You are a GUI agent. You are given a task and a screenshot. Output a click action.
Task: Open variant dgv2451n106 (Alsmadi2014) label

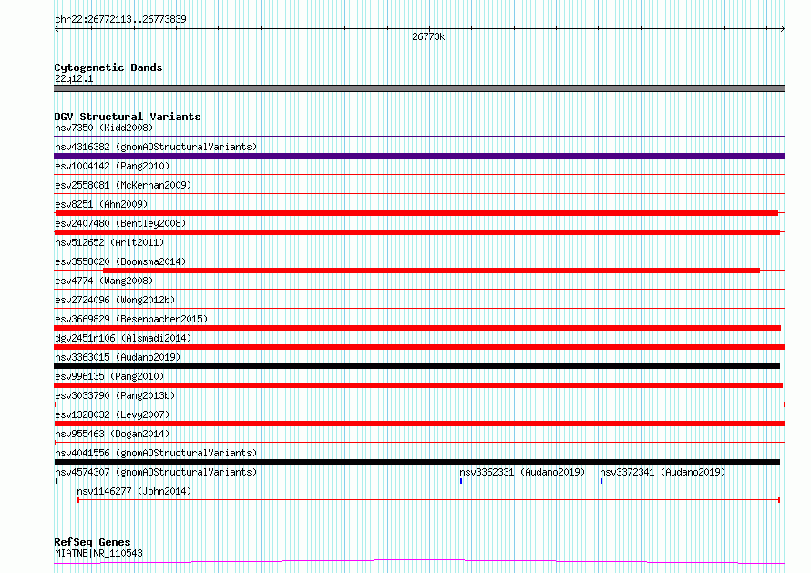pyautogui.click(x=123, y=338)
